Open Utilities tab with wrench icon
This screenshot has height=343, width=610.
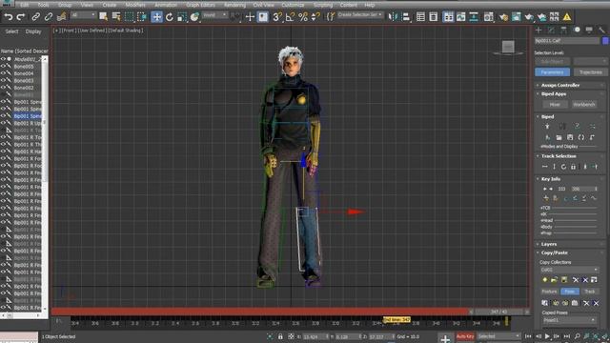coord(601,30)
